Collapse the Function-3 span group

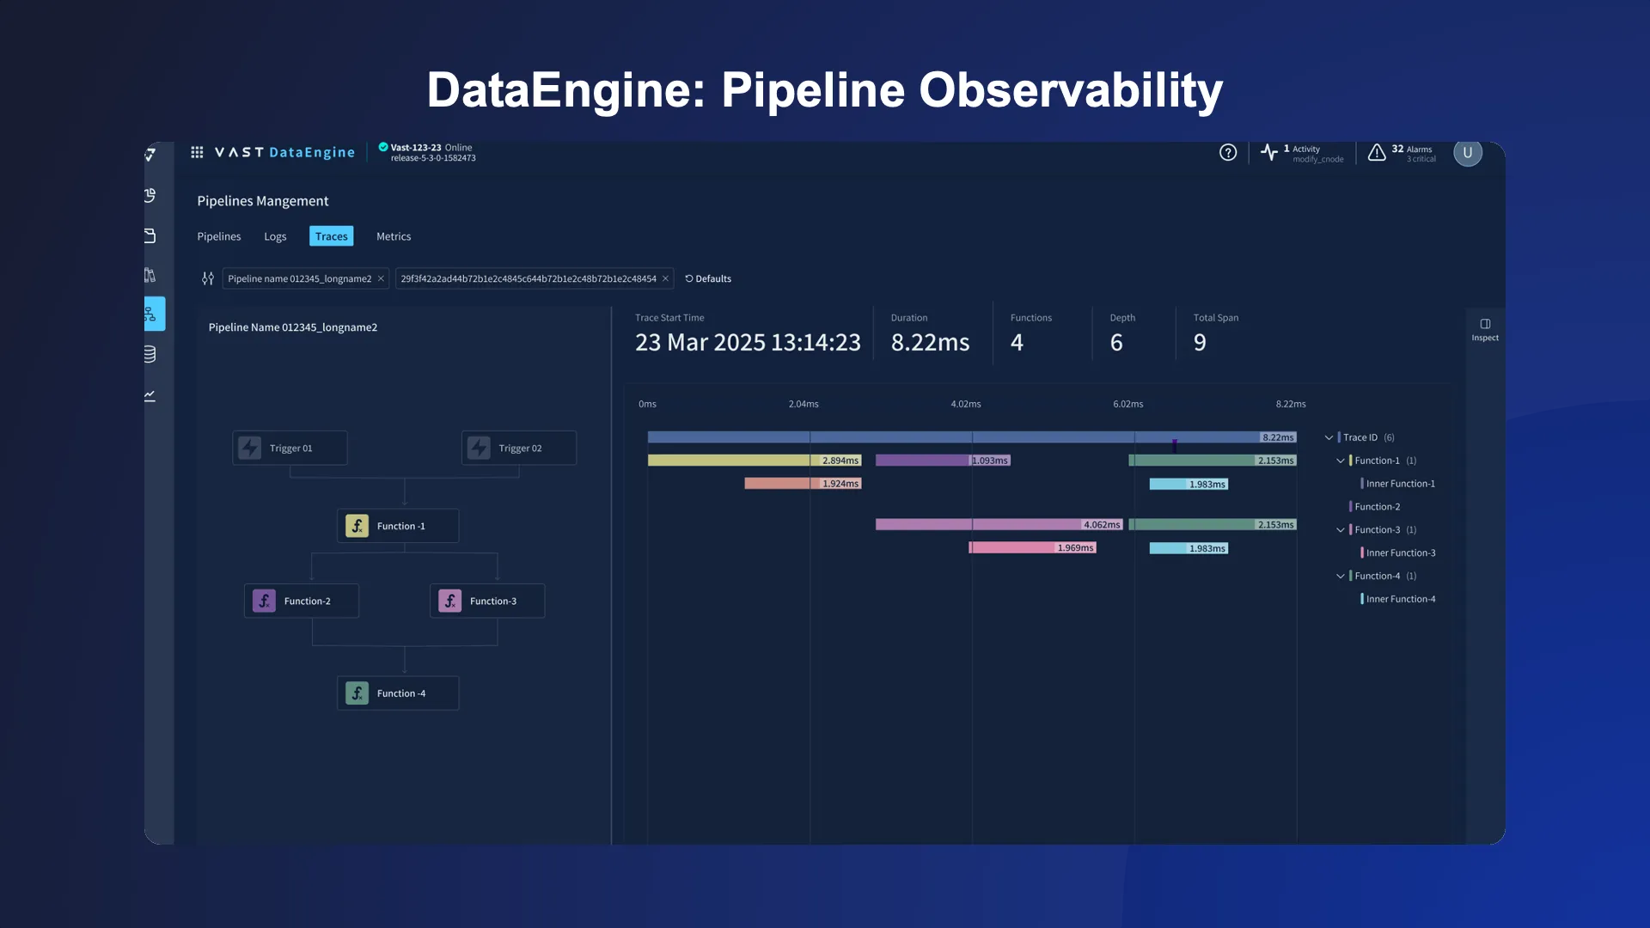click(x=1341, y=530)
